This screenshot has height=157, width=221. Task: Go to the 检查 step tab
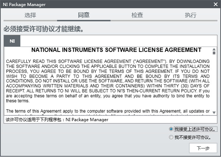tap(137, 15)
